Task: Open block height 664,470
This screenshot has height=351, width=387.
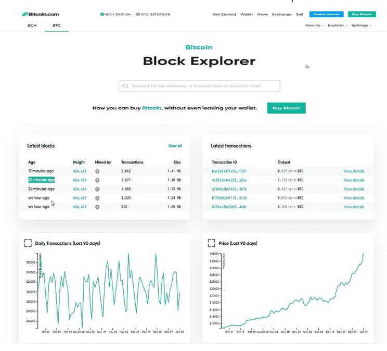Action: tap(80, 180)
